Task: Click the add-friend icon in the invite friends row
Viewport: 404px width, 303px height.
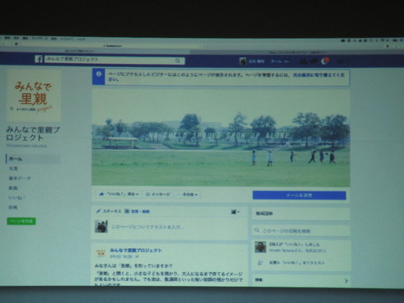Action: (x=260, y=263)
